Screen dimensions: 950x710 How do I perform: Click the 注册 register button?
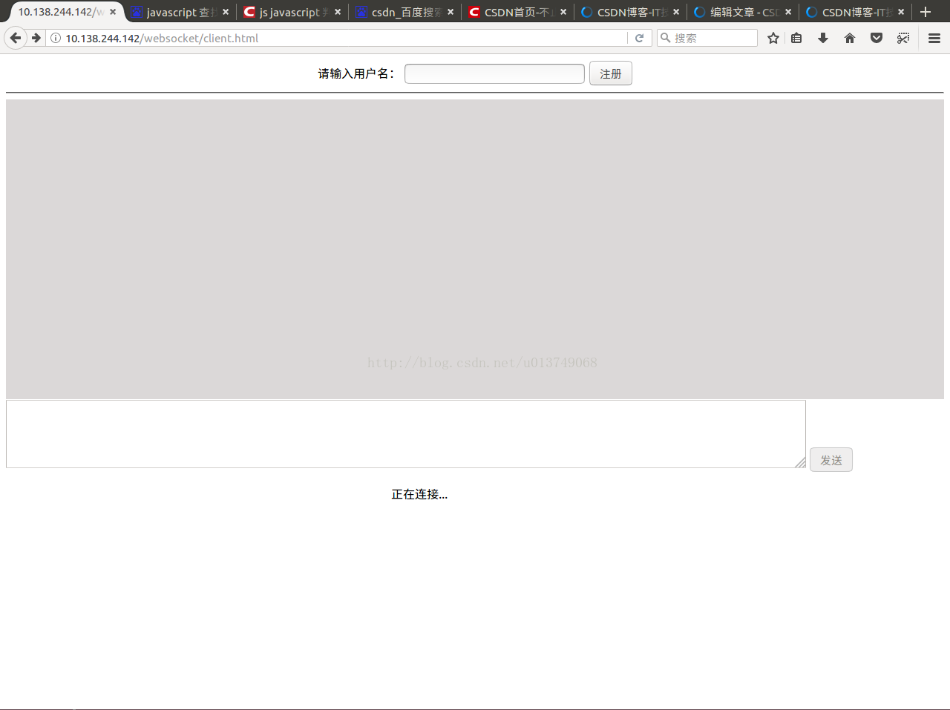611,73
